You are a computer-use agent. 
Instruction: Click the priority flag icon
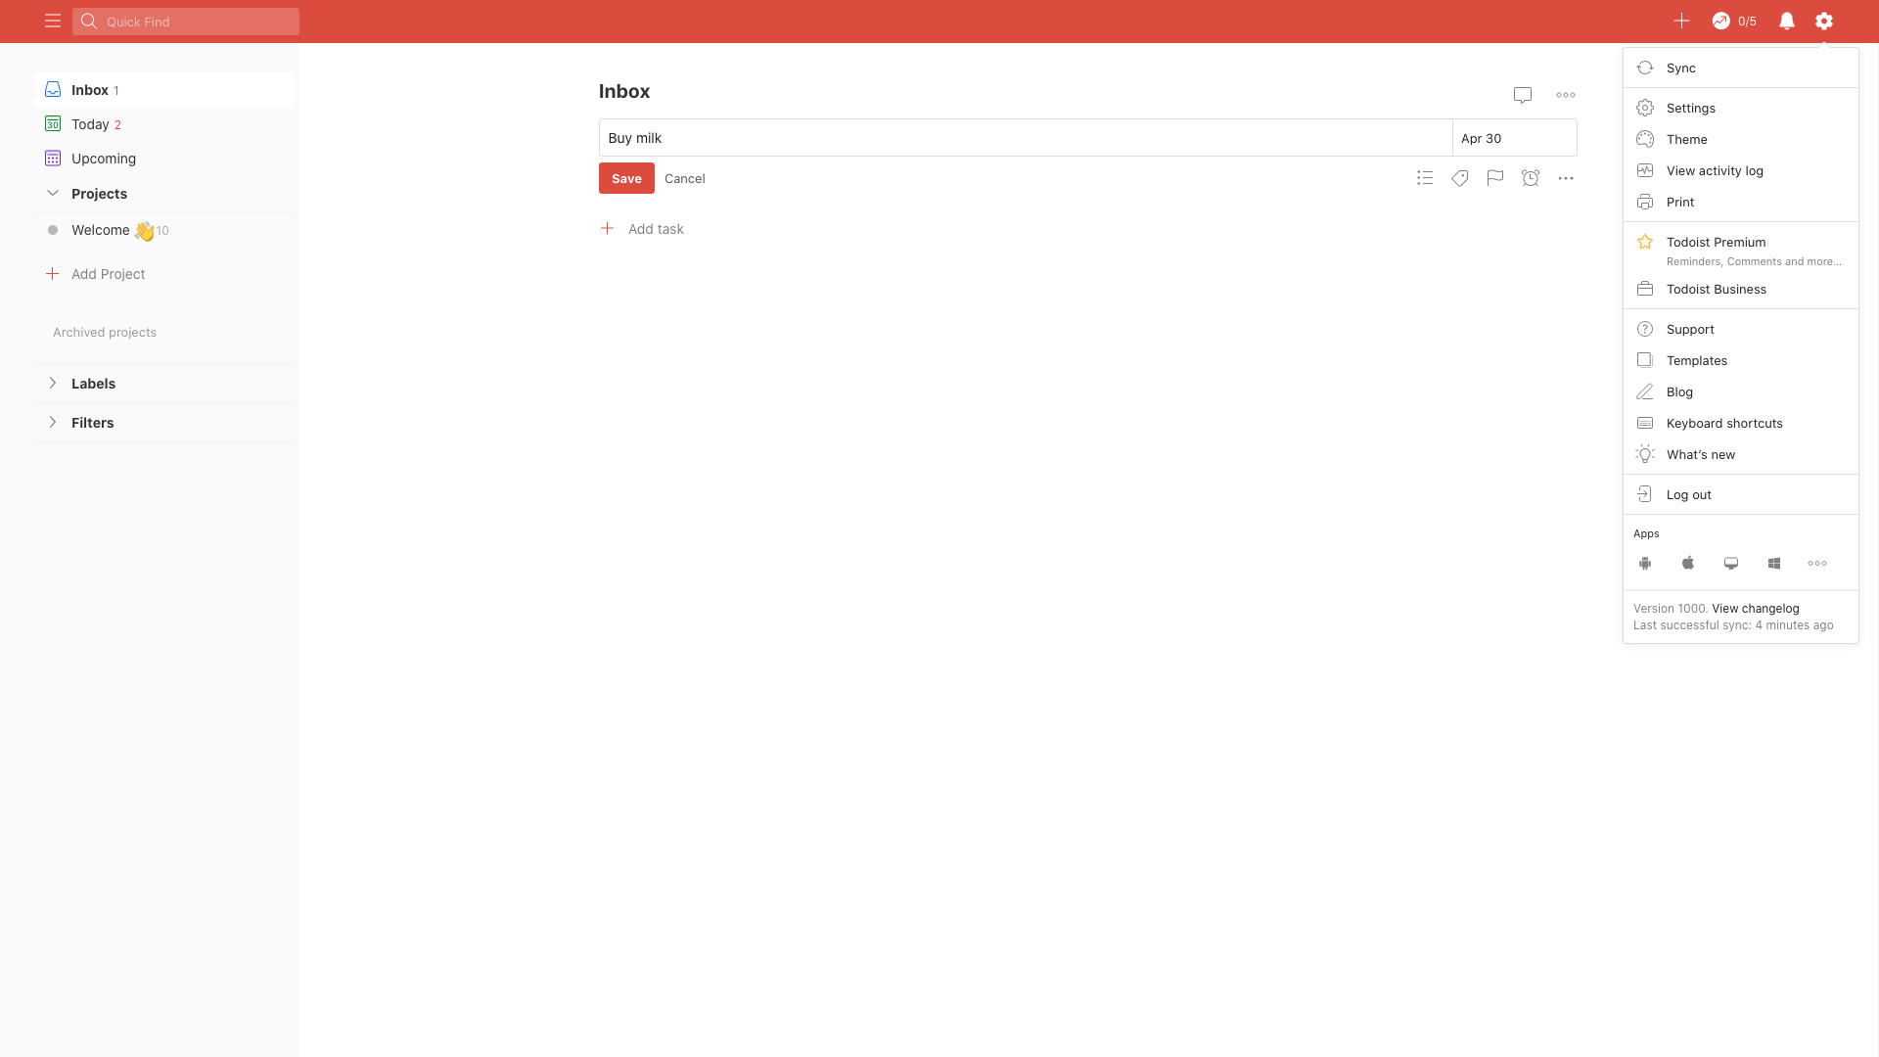1494,178
